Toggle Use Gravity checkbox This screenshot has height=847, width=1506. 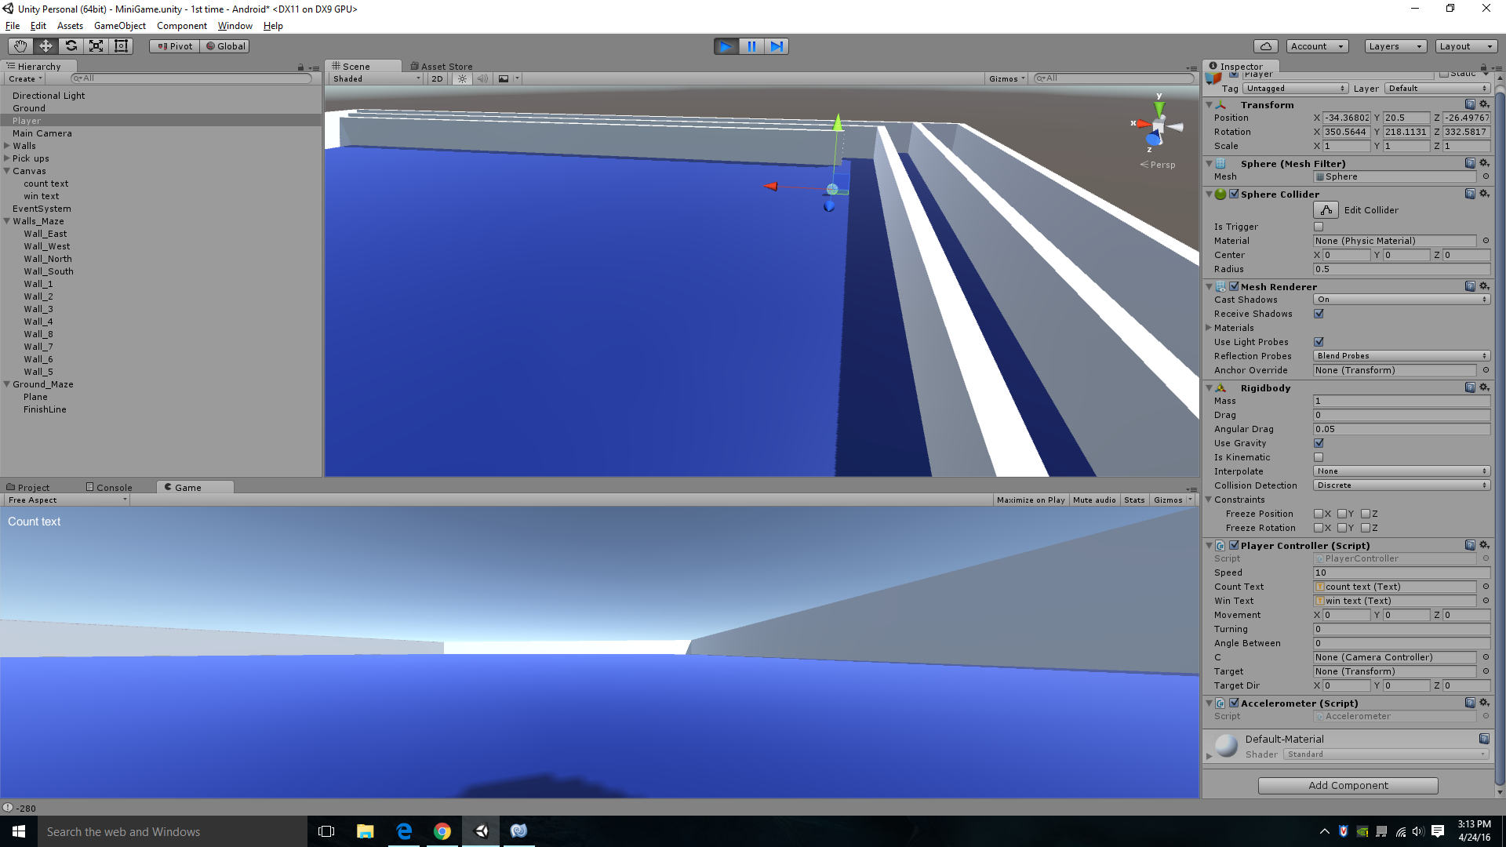pyautogui.click(x=1319, y=443)
